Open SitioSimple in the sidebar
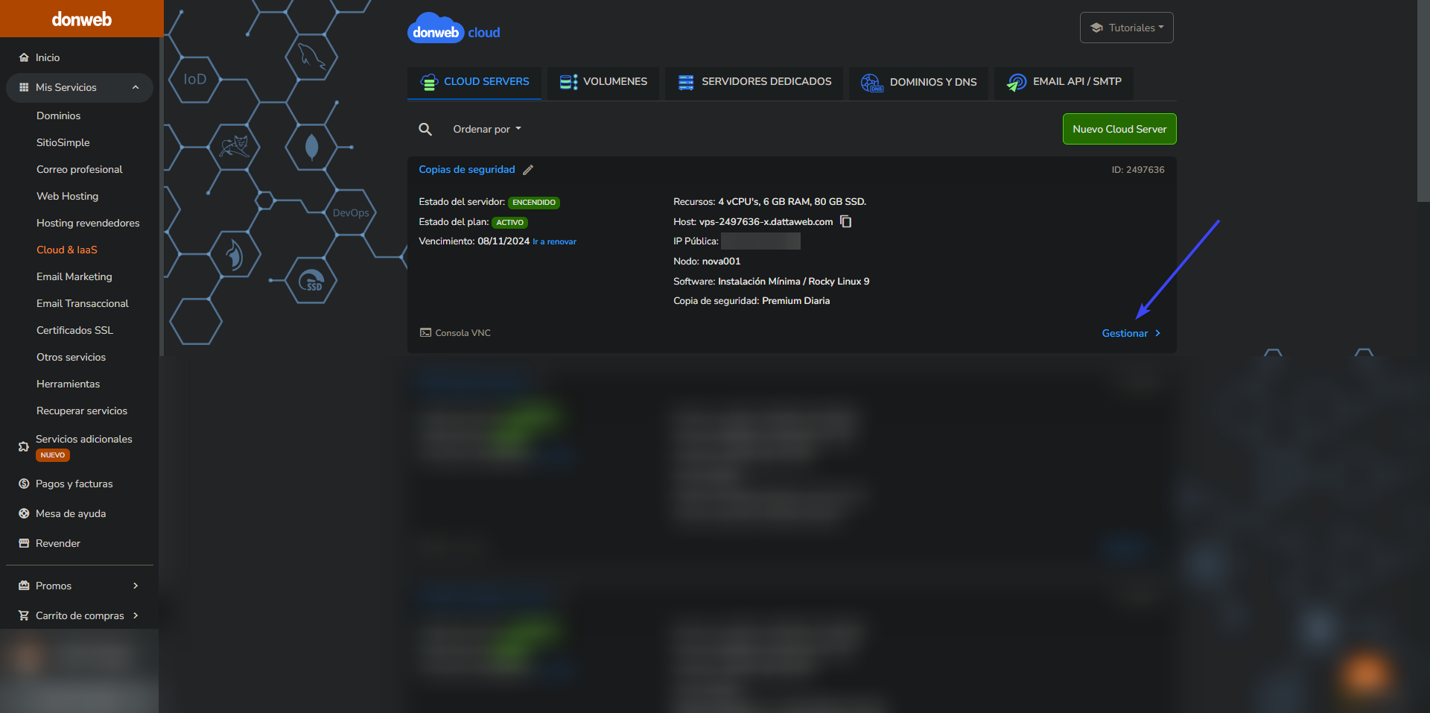Viewport: 1430px width, 713px height. [x=63, y=142]
